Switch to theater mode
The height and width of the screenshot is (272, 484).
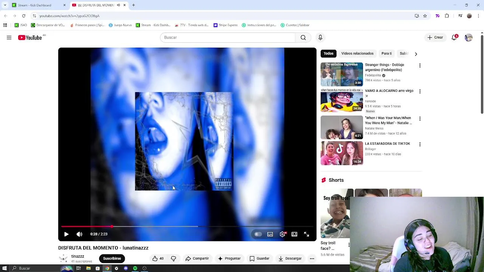pyautogui.click(x=294, y=234)
